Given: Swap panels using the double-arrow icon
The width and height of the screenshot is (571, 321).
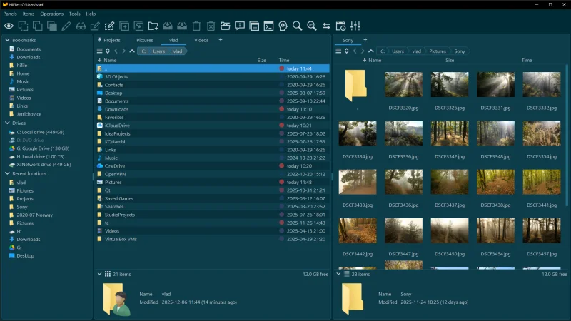Looking at the screenshot, I should pyautogui.click(x=326, y=26).
